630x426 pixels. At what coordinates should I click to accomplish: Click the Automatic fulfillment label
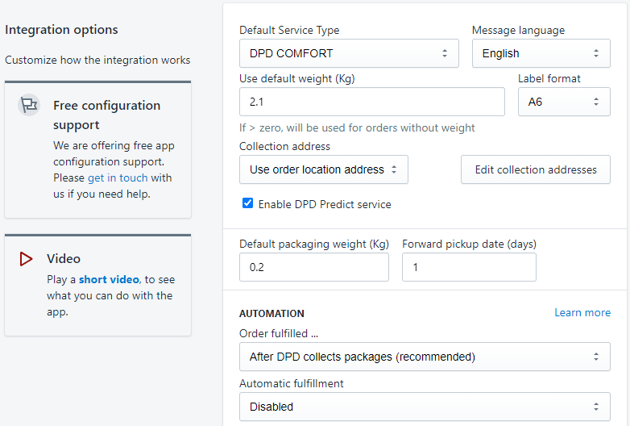292,383
